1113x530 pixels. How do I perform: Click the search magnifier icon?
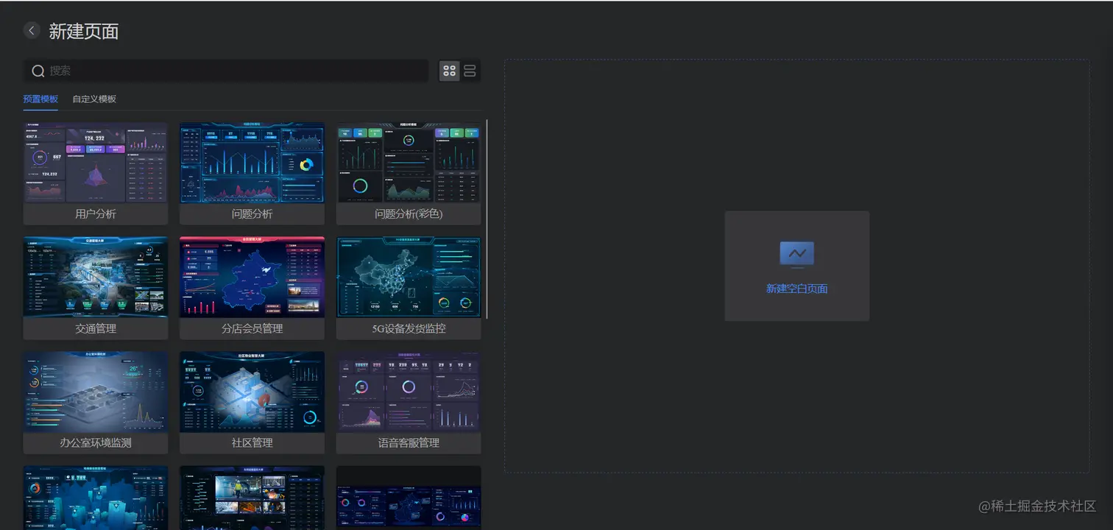pos(38,71)
